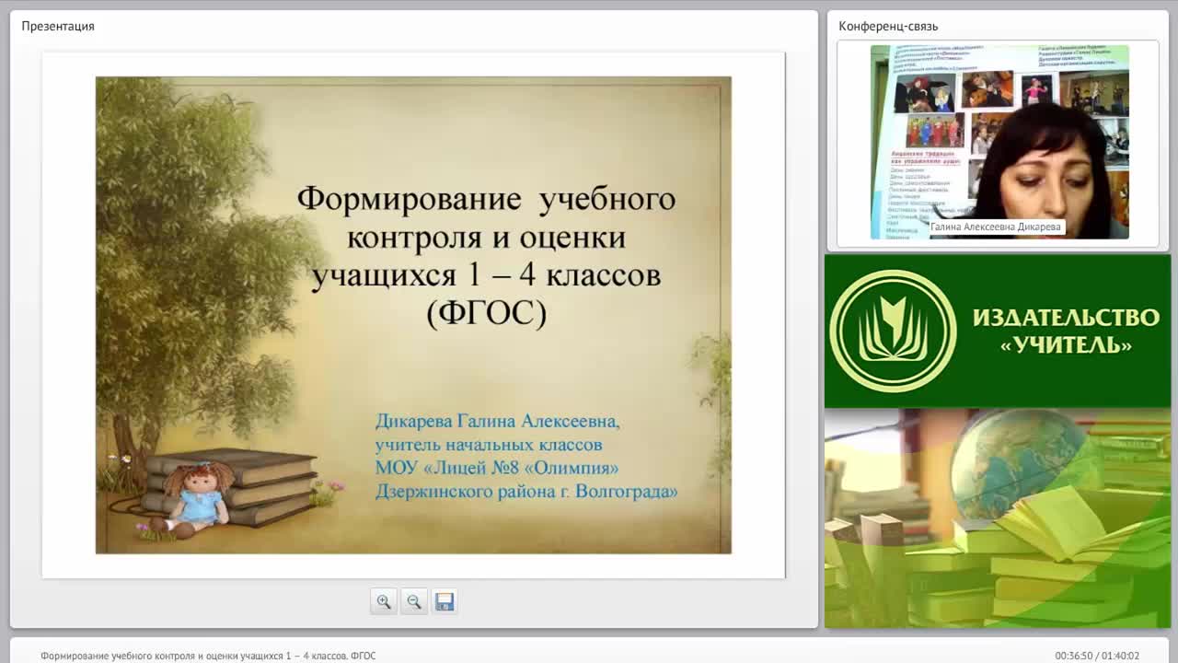Save the presentation with floppy disk icon
The width and height of the screenshot is (1178, 663).
[445, 601]
